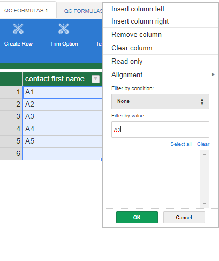Click the filter list scroll up arrow

[205, 154]
